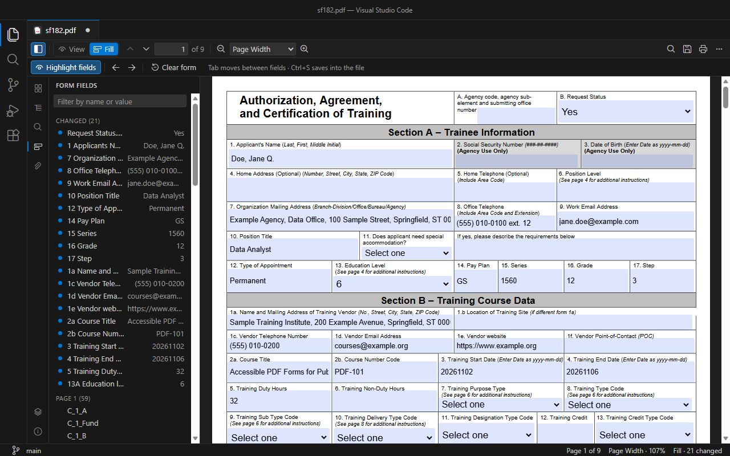Toggle the PDF sidebar panel
The image size is (730, 456).
coord(38,49)
